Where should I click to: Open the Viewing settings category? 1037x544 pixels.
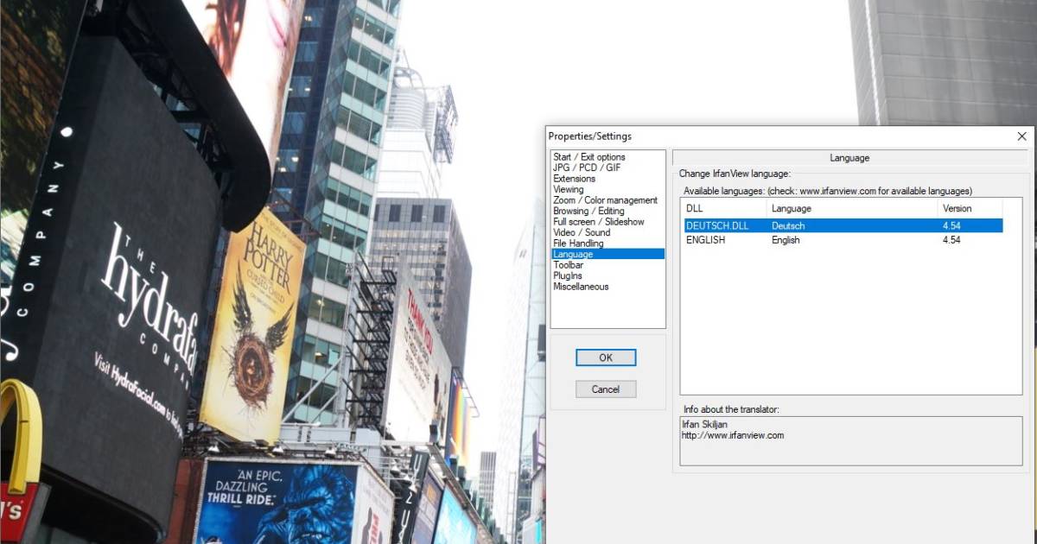(569, 189)
